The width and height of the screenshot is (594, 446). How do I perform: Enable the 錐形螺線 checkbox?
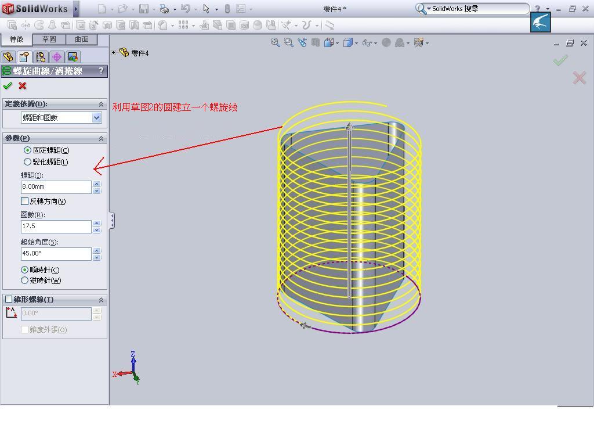[9, 299]
